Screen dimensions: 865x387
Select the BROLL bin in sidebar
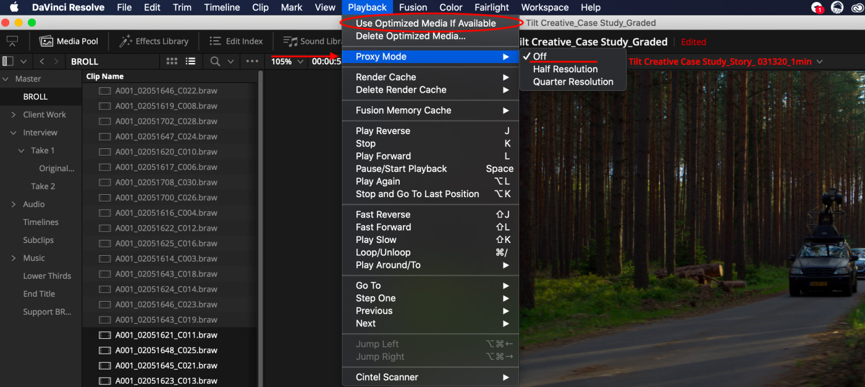click(41, 96)
